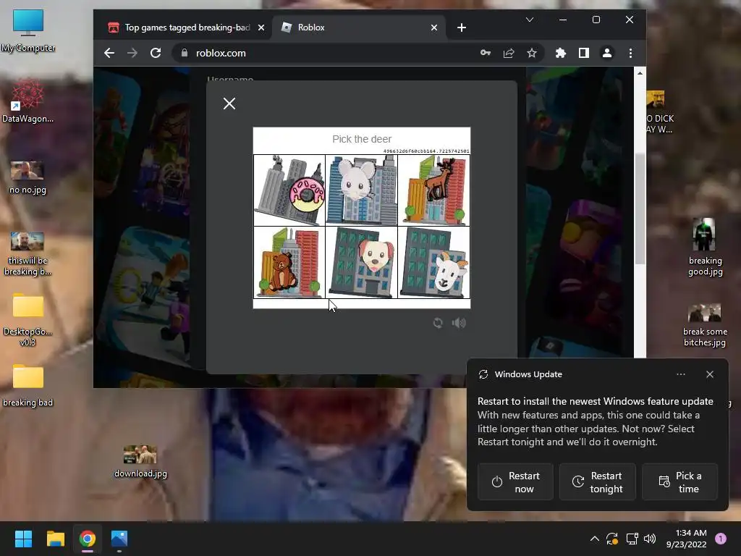Reload the Roblox page
The width and height of the screenshot is (741, 556).
[x=156, y=53]
